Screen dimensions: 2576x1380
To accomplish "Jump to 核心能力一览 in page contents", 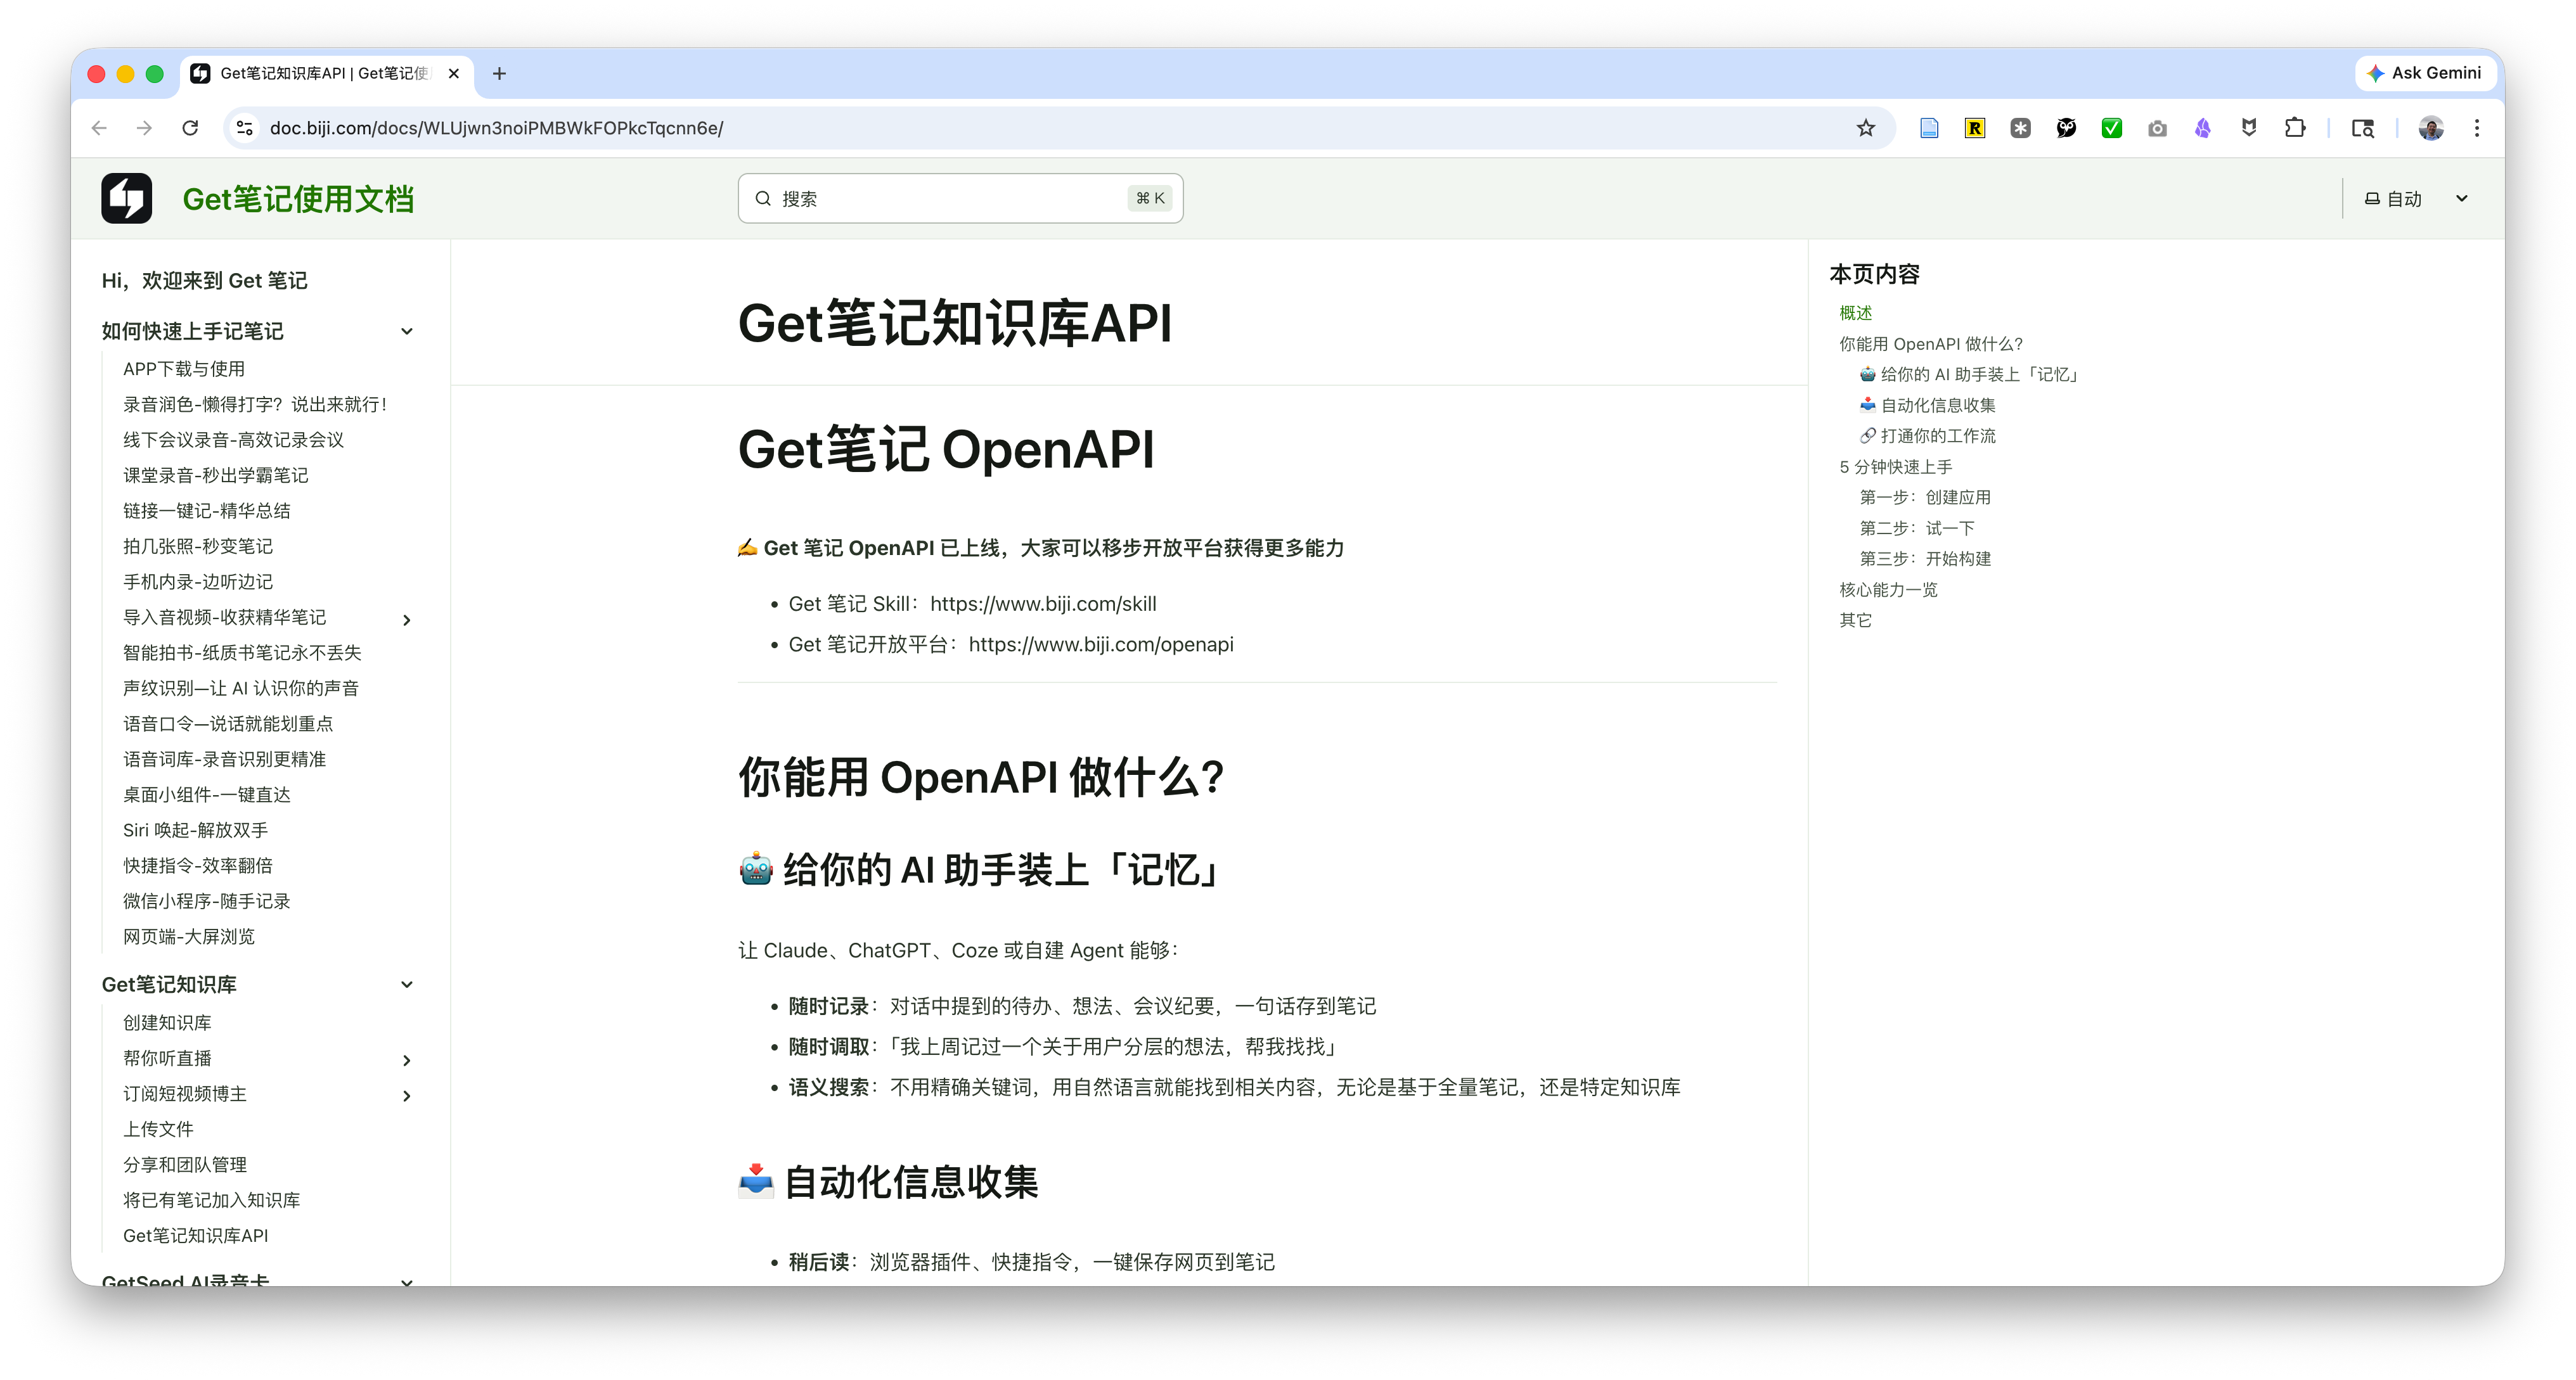I will [1888, 589].
